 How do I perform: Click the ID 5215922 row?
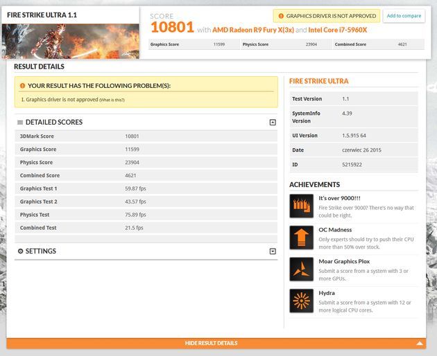click(354, 165)
